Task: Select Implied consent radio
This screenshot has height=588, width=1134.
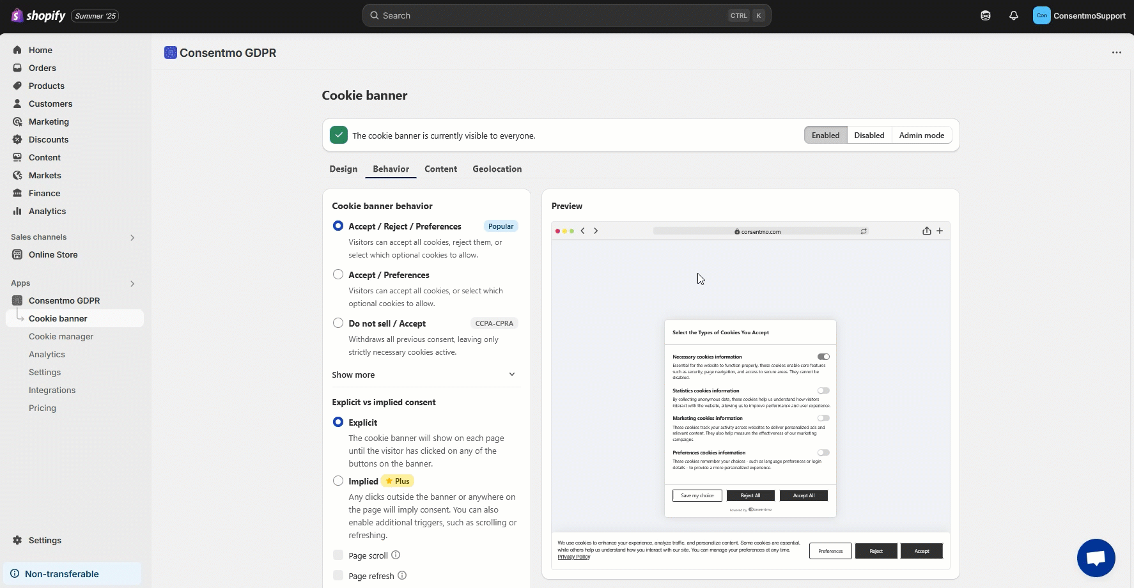Action: point(338,481)
